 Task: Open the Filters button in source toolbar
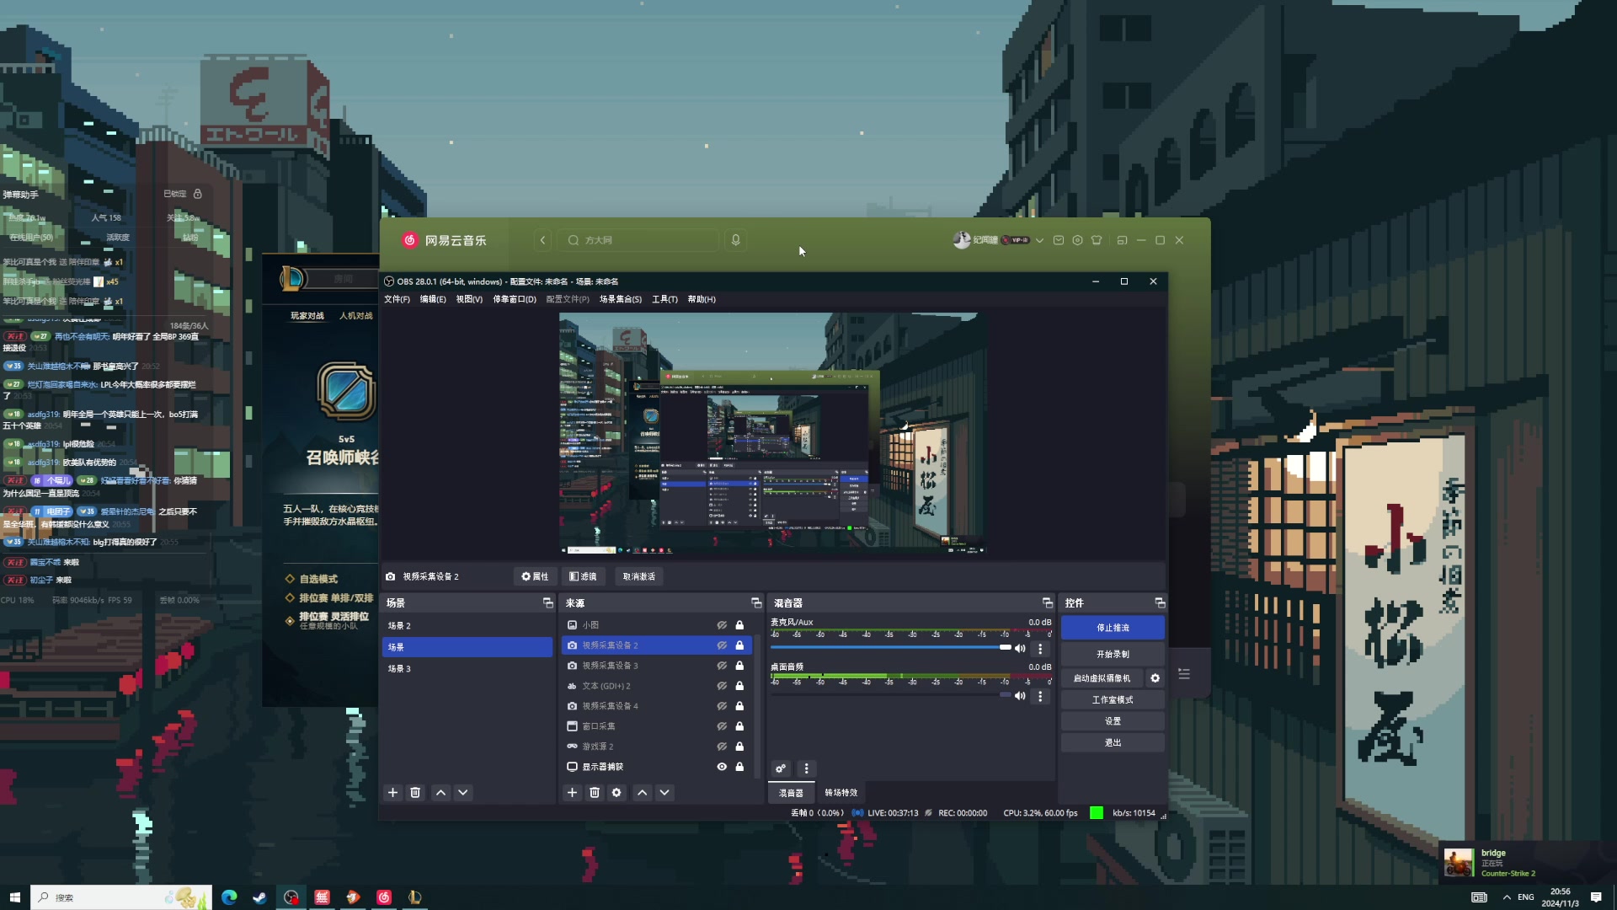583,576
